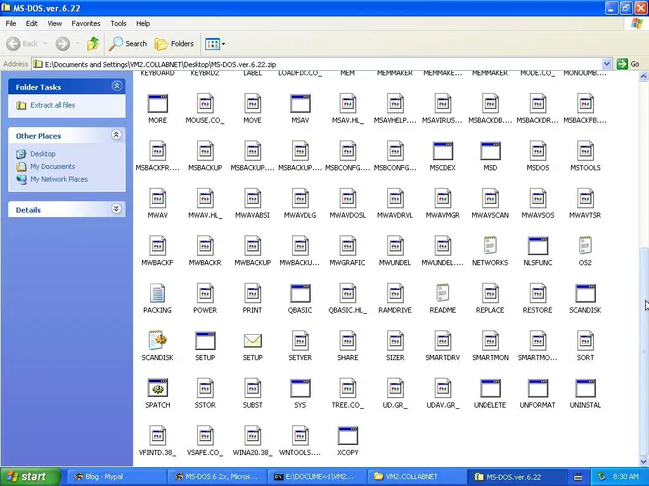Switch to VM2.COLLABNET folder taskbar item

[417, 477]
